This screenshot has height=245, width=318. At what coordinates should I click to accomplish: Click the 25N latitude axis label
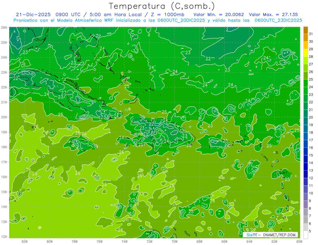(x=4, y=42)
